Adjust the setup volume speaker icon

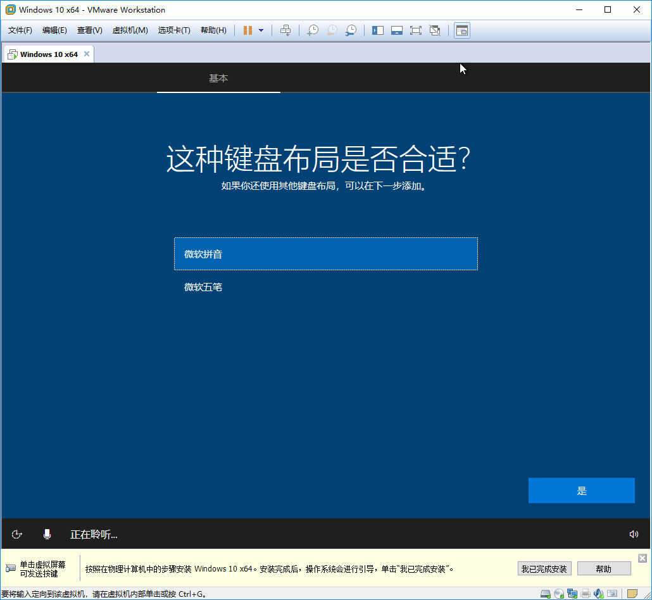click(634, 534)
